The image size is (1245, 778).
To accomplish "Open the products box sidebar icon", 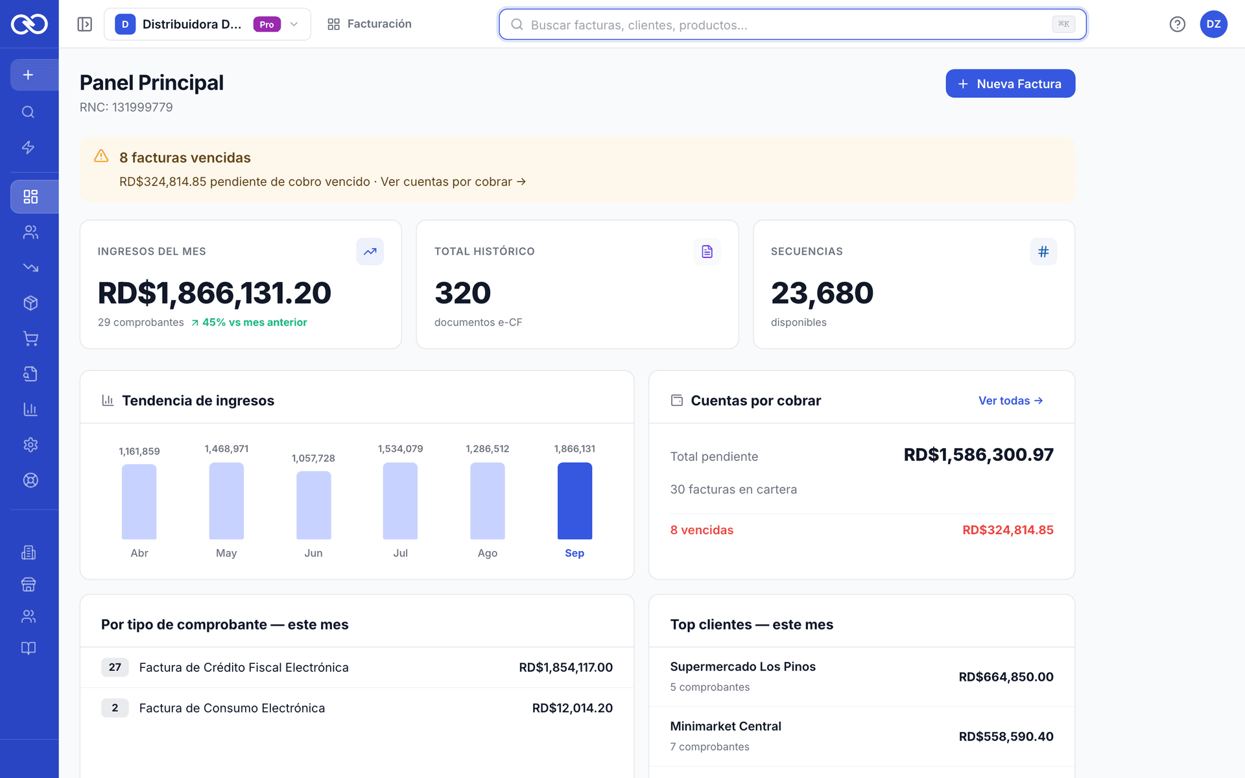I will tap(30, 303).
